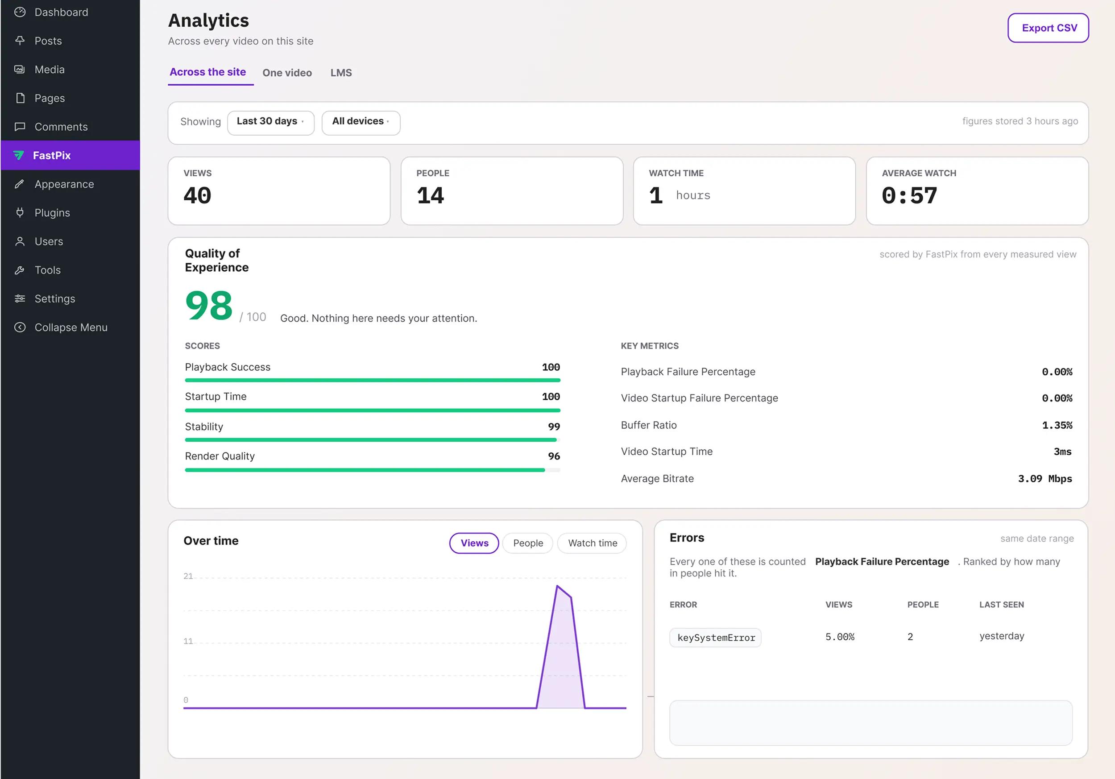The height and width of the screenshot is (779, 1115).
Task: Click Playback Failure Percentage metric label
Action: pos(688,372)
